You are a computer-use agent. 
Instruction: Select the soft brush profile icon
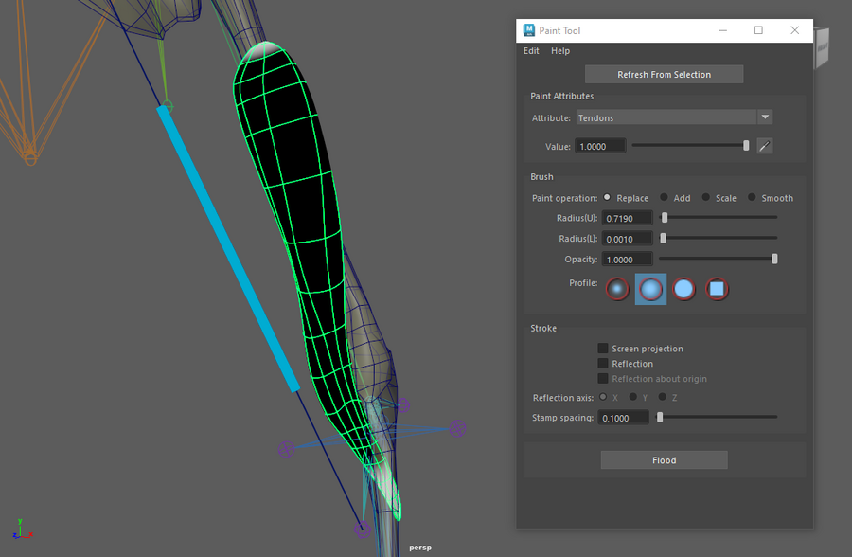[650, 289]
